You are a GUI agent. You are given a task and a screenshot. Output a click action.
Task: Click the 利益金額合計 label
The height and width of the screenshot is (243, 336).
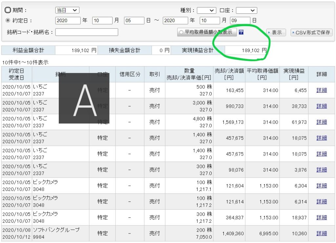coord(28,50)
